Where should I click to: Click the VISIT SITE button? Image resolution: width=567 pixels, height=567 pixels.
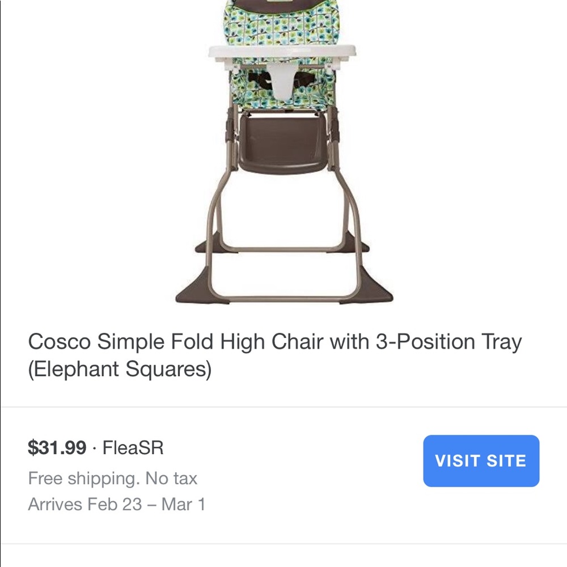point(480,460)
